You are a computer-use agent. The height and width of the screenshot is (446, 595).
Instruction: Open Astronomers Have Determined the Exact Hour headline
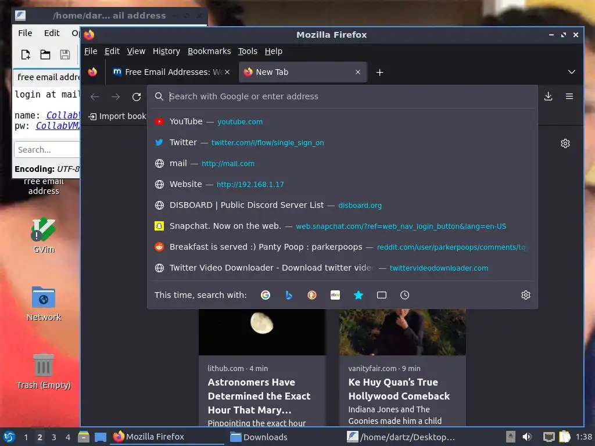[259, 396]
